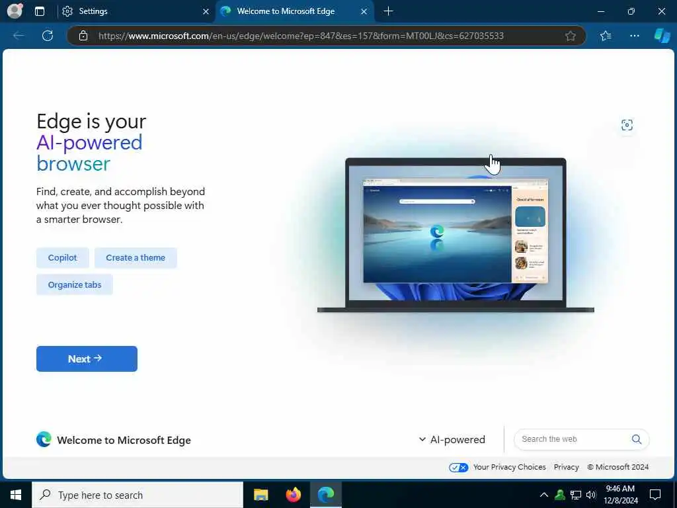Click the visual search icon on page
This screenshot has width=677, height=508.
click(x=627, y=125)
